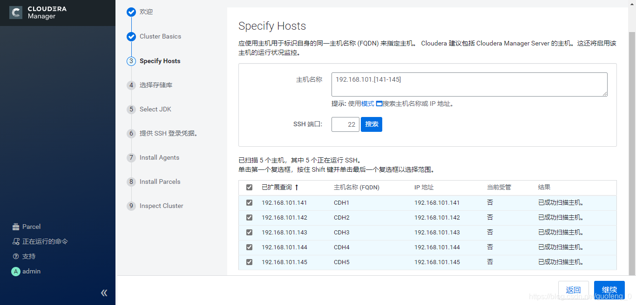Select the Install Parcels wizard step

tap(160, 182)
